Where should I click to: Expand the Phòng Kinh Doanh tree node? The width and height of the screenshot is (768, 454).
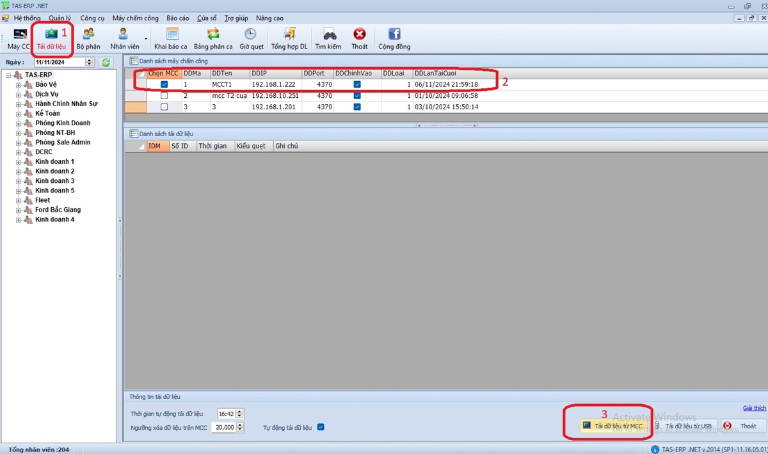(x=19, y=123)
